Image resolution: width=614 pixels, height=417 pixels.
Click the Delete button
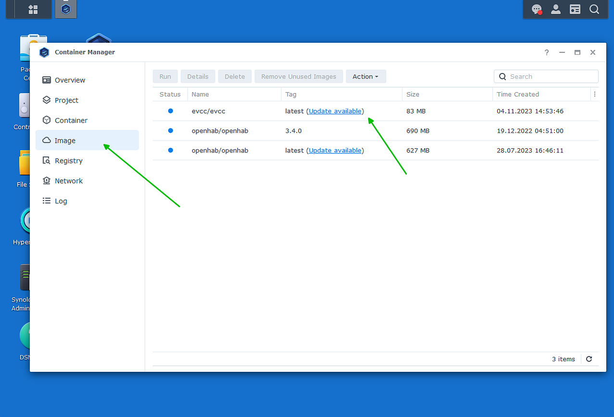click(x=235, y=76)
